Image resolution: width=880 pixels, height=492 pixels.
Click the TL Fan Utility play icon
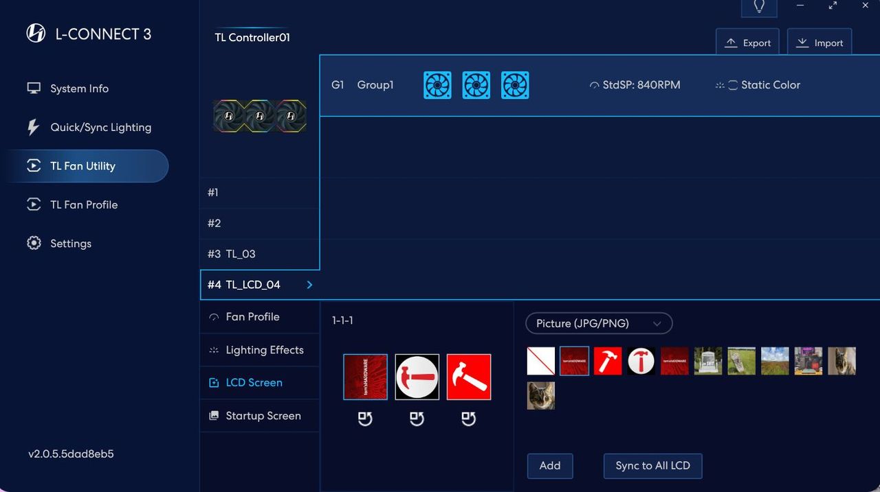tap(34, 165)
